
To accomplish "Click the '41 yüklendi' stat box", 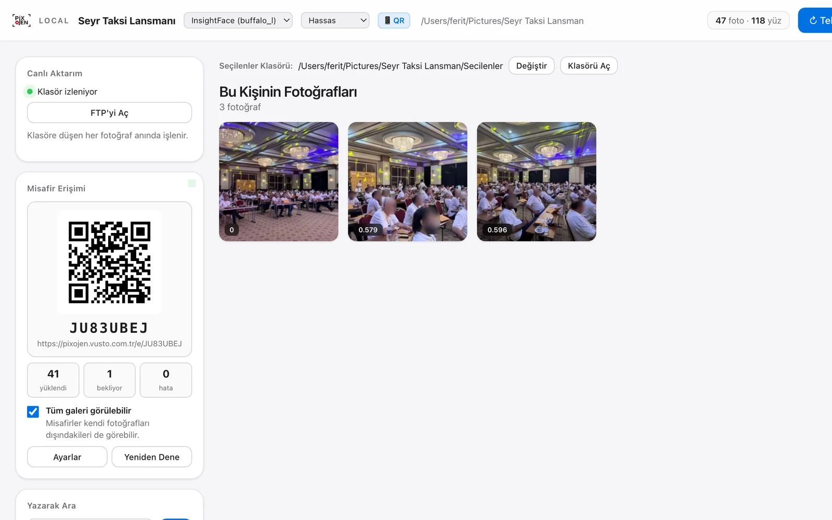I will pos(53,380).
